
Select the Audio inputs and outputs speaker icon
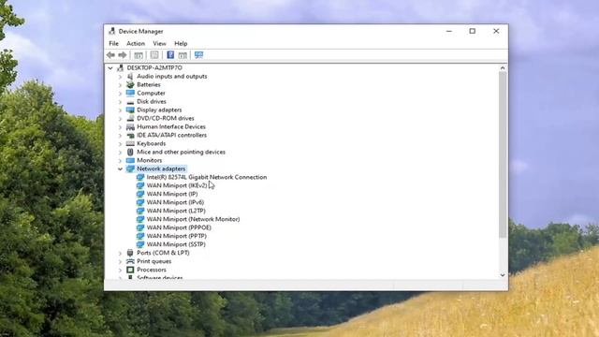[x=130, y=76]
